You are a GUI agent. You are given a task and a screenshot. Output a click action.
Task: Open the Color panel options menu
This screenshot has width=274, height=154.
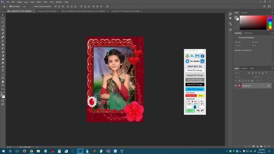click(x=272, y=12)
